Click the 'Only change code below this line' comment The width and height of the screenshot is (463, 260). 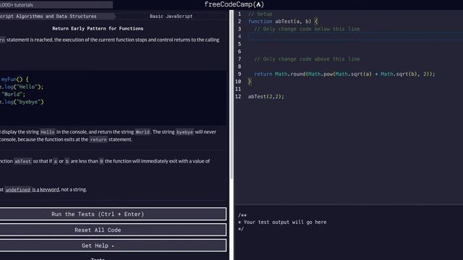(307, 29)
